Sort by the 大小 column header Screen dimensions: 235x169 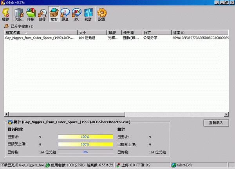tap(92, 32)
